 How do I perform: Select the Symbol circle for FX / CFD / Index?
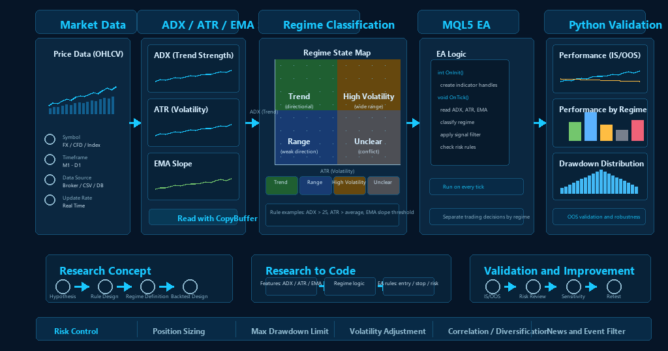coord(50,140)
